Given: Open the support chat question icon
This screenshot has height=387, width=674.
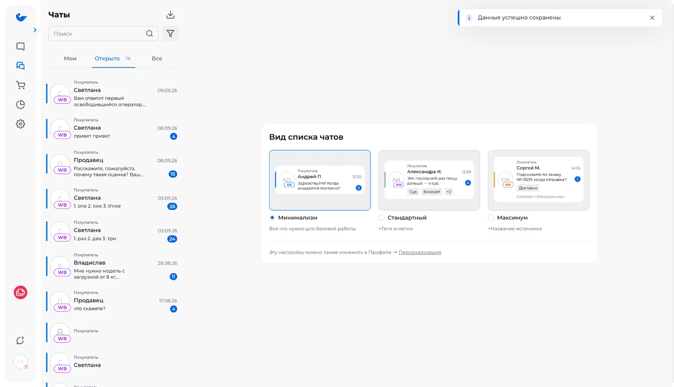Looking at the screenshot, I should coord(21,340).
